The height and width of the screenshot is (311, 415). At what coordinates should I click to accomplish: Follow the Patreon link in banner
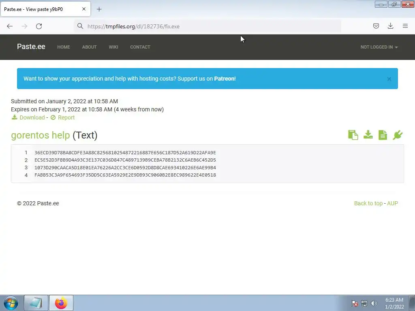[x=225, y=79]
